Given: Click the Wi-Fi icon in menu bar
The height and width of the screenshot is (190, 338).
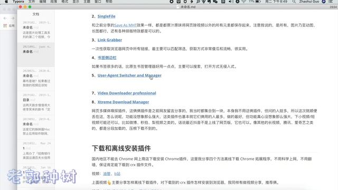Looking at the screenshot, I should coord(244,2).
